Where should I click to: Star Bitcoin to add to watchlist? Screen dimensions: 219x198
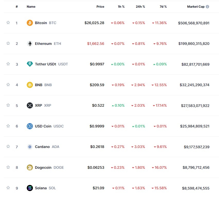coord(8,23)
